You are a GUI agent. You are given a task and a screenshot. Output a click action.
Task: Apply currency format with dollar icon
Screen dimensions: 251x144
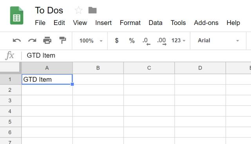tap(117, 41)
